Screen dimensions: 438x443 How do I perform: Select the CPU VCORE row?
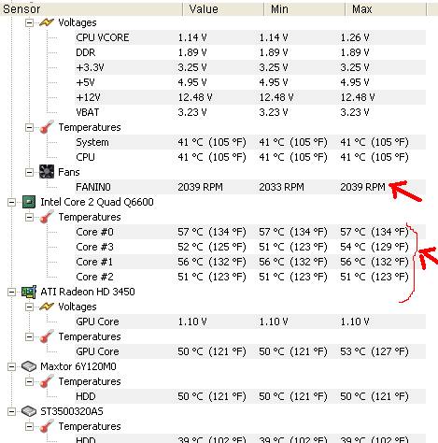pyautogui.click(x=250, y=37)
